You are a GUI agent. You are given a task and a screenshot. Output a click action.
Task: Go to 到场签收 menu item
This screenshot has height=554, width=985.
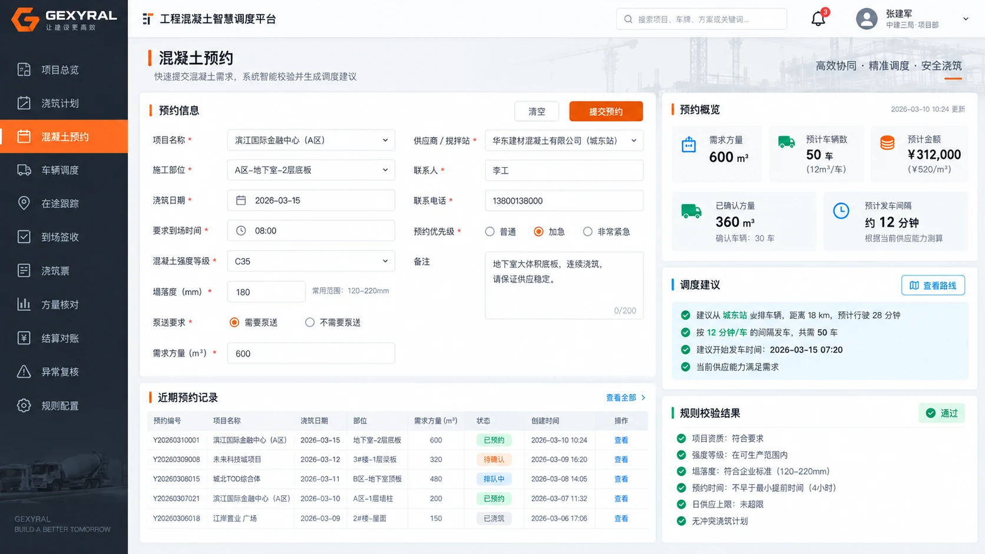click(x=64, y=237)
